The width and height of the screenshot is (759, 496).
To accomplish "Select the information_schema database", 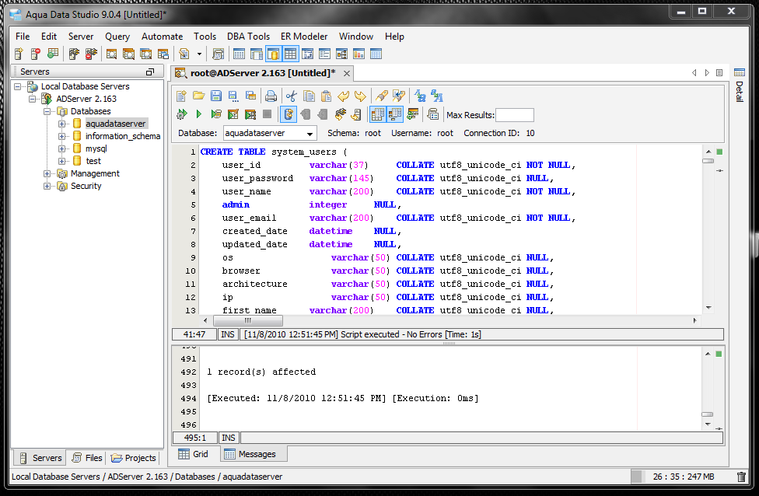I will (122, 136).
